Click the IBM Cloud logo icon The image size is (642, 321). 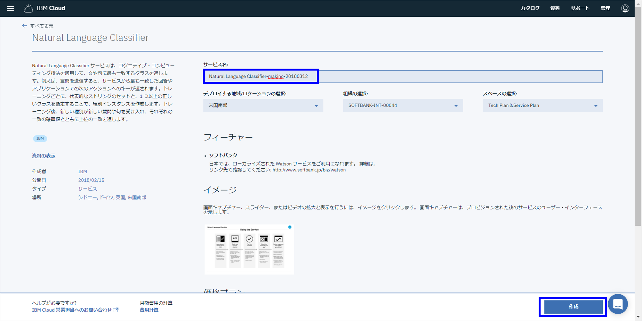point(28,8)
